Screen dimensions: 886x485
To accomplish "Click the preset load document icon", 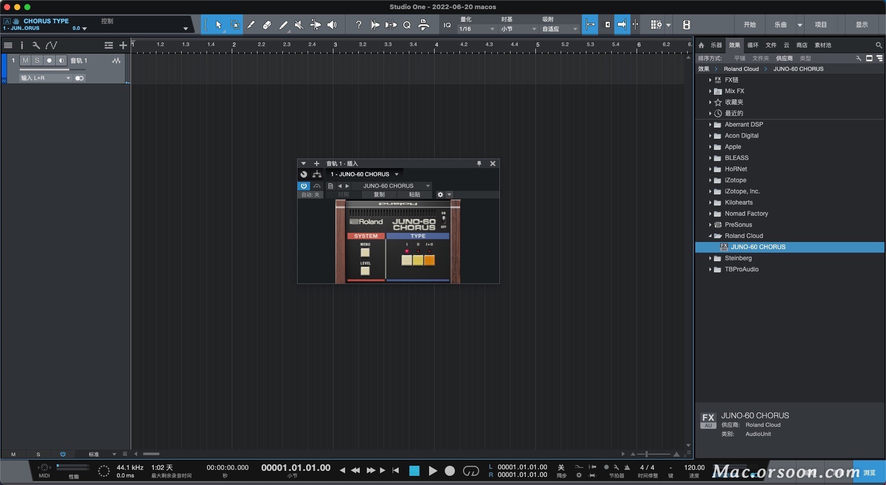I will (330, 186).
